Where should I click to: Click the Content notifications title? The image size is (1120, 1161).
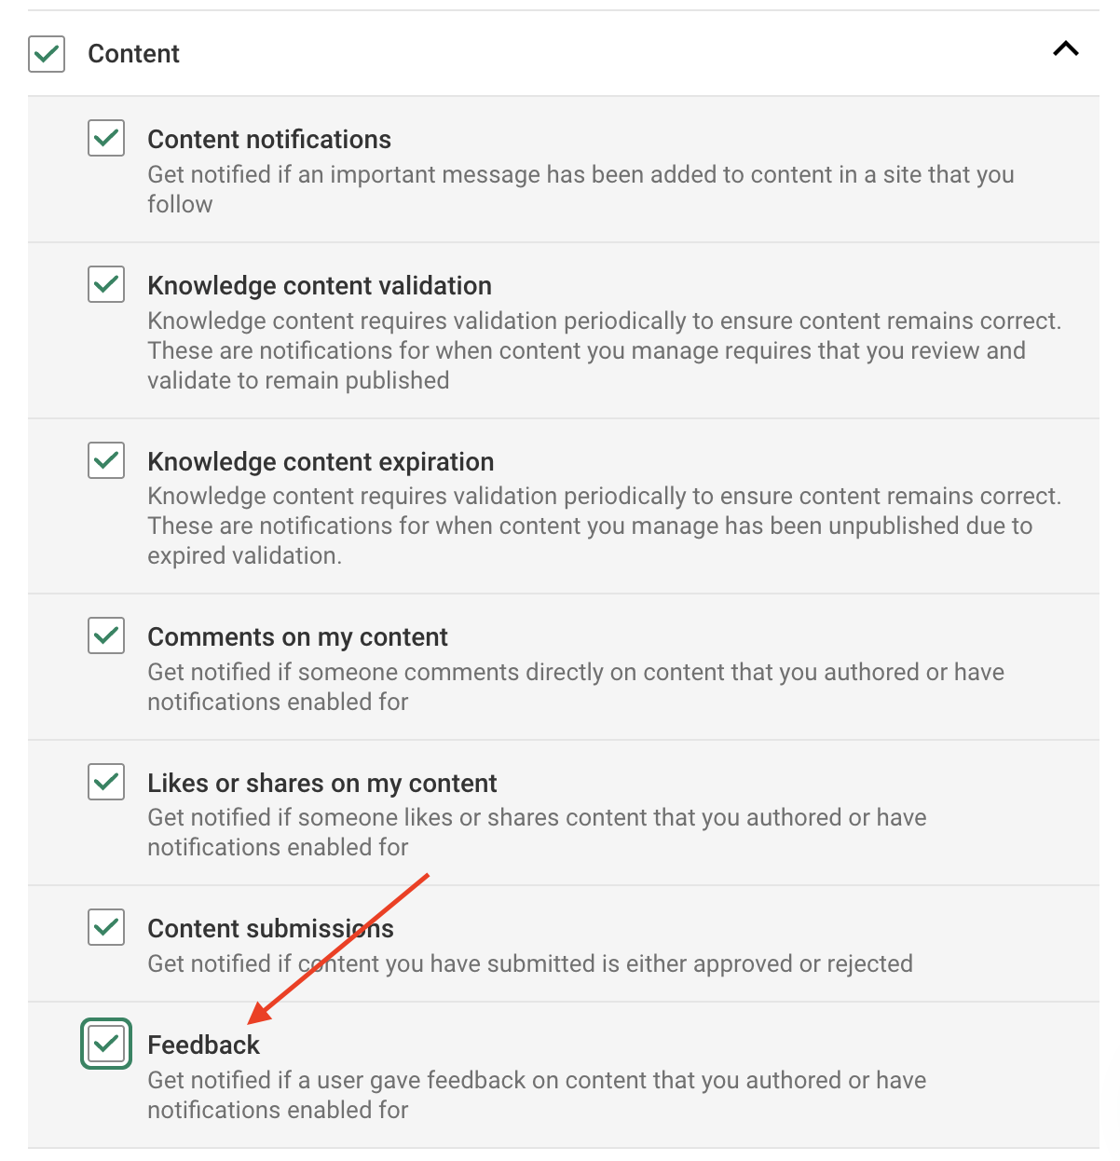click(x=269, y=140)
